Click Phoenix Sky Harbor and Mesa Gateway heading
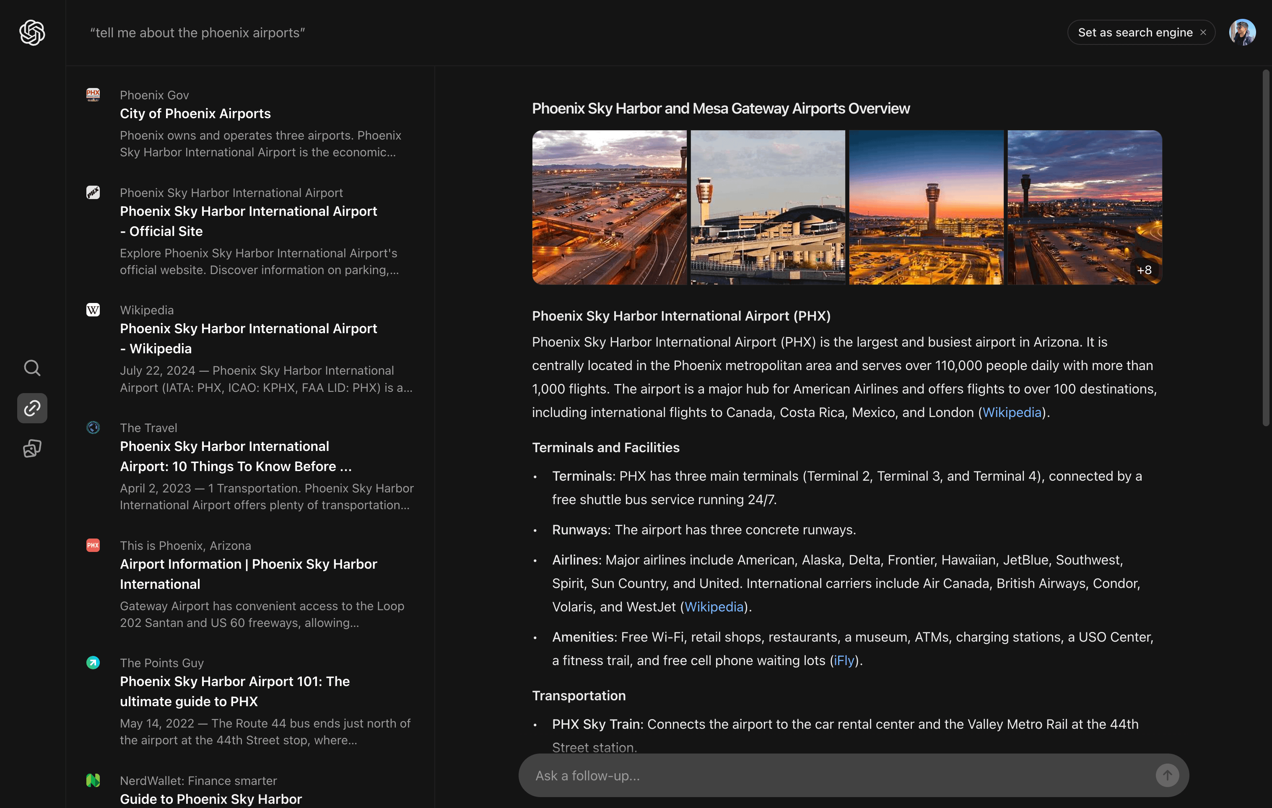This screenshot has width=1272, height=808. click(721, 108)
